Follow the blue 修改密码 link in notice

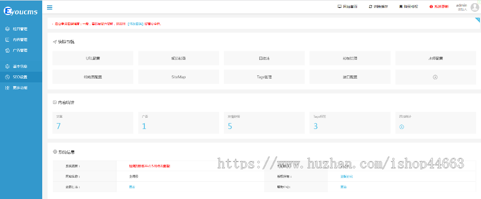coord(135,24)
